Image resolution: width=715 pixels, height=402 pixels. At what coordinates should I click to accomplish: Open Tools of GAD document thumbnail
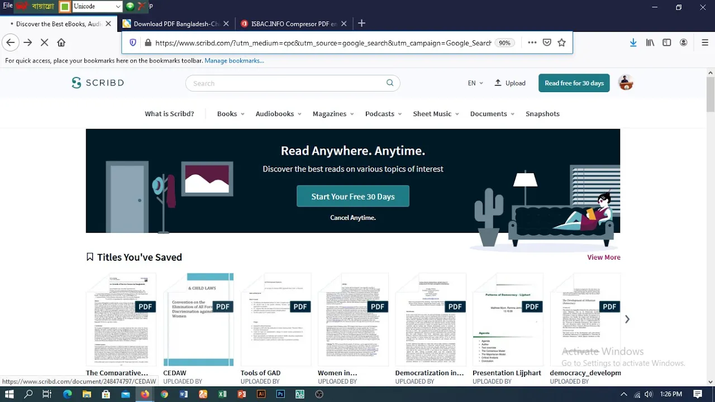pos(275,319)
